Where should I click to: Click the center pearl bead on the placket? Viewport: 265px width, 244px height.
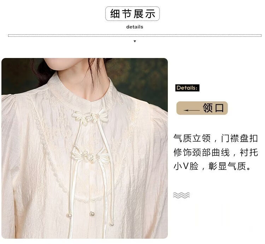pos(92,214)
